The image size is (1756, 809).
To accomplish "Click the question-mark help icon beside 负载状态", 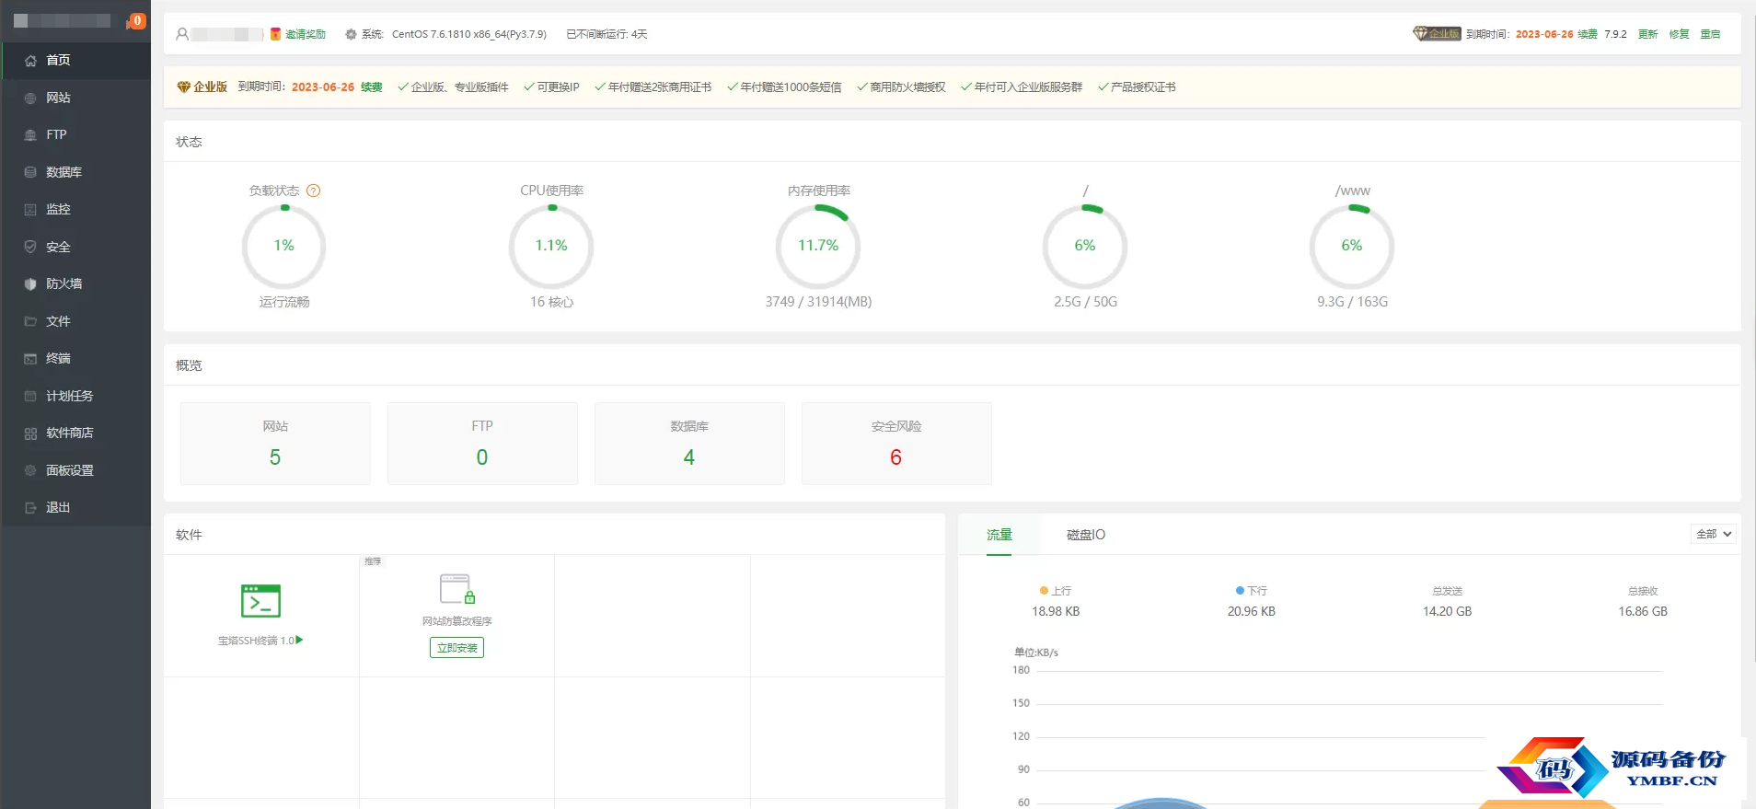I will coord(314,191).
